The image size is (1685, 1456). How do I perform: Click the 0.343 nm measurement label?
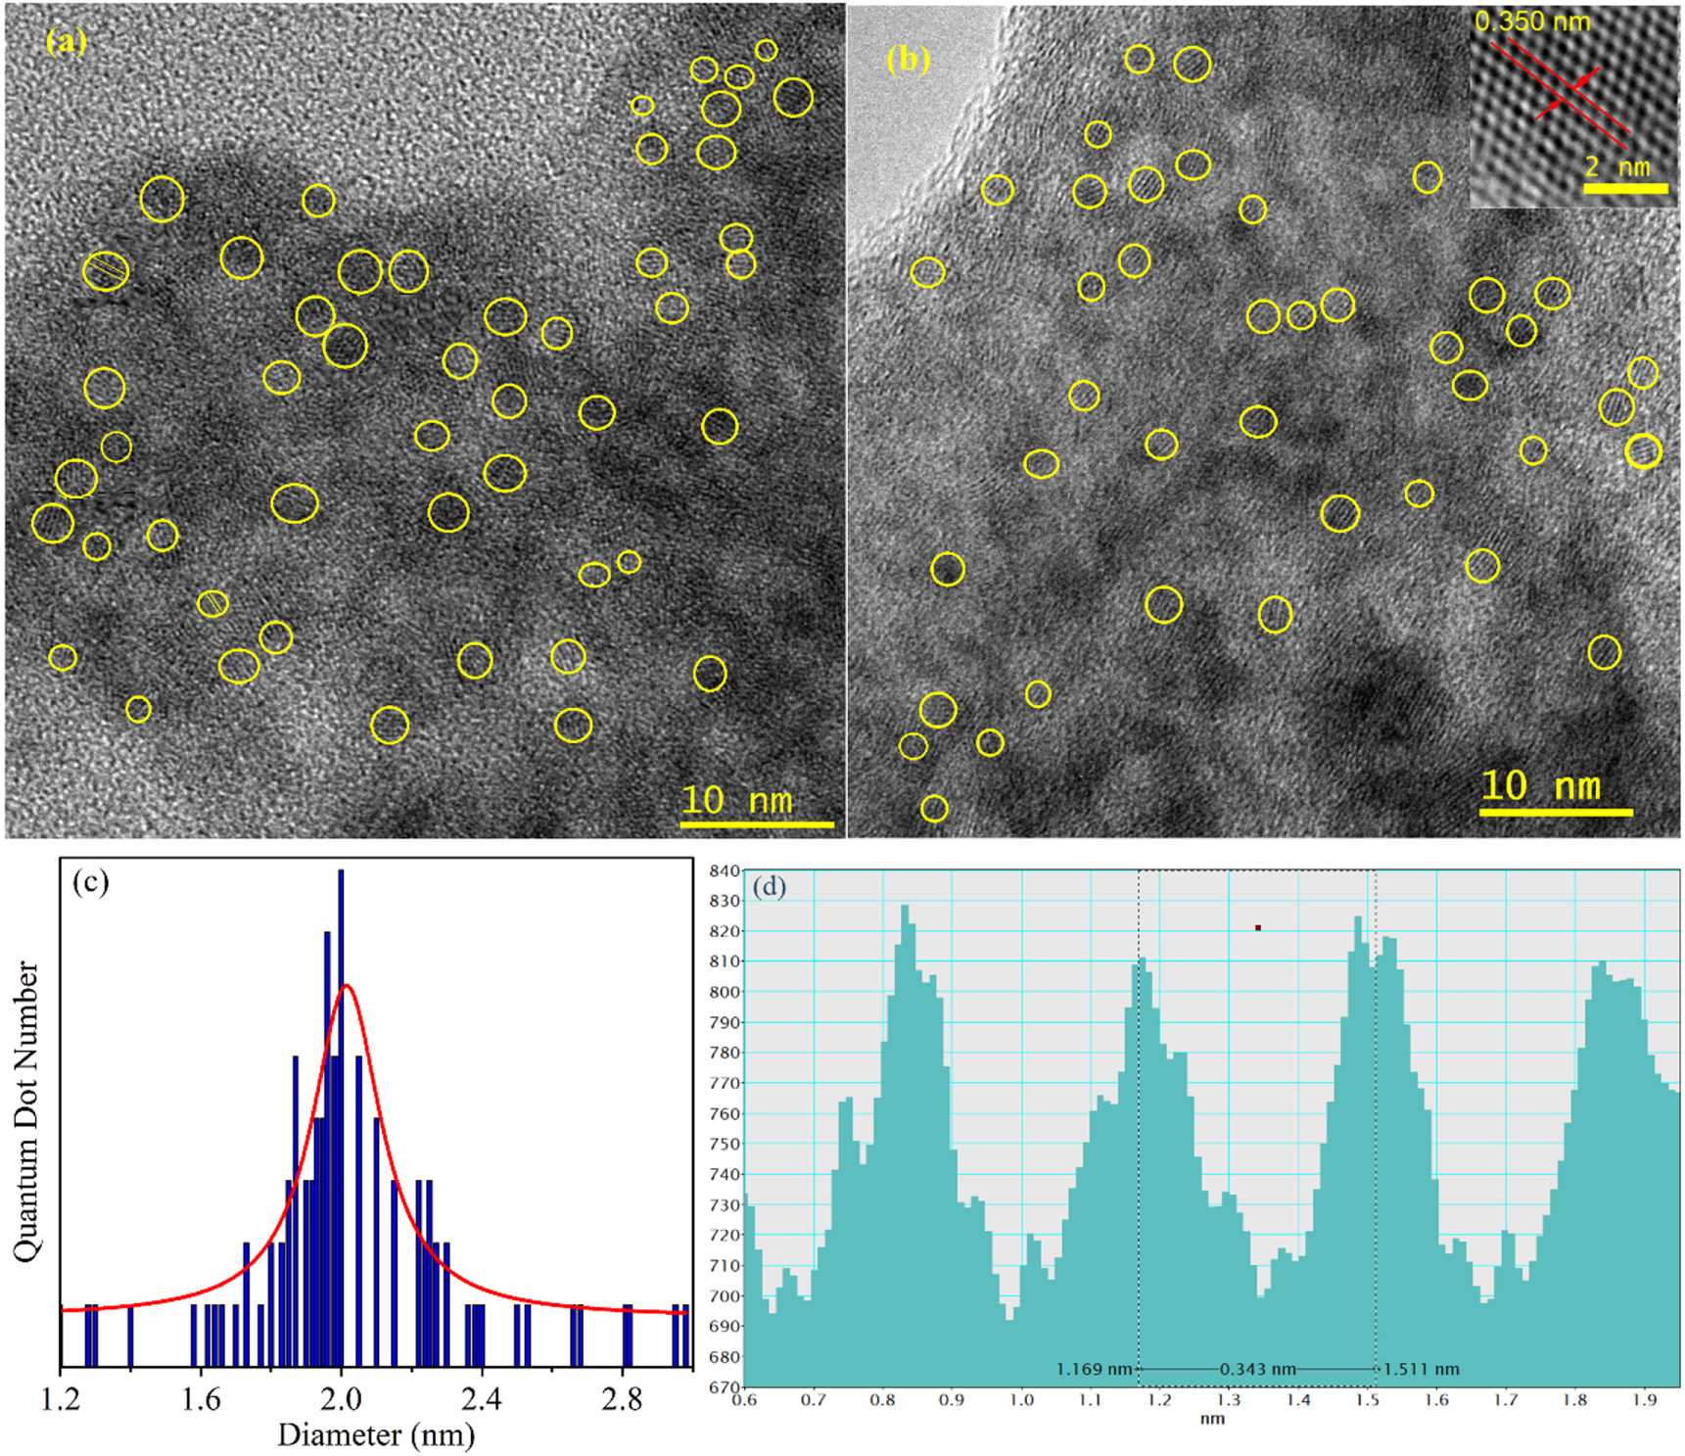1258,1369
